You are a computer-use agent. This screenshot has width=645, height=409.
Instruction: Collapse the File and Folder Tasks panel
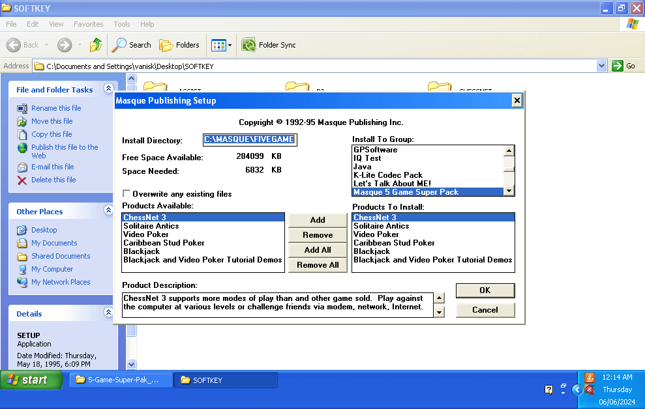click(x=108, y=89)
